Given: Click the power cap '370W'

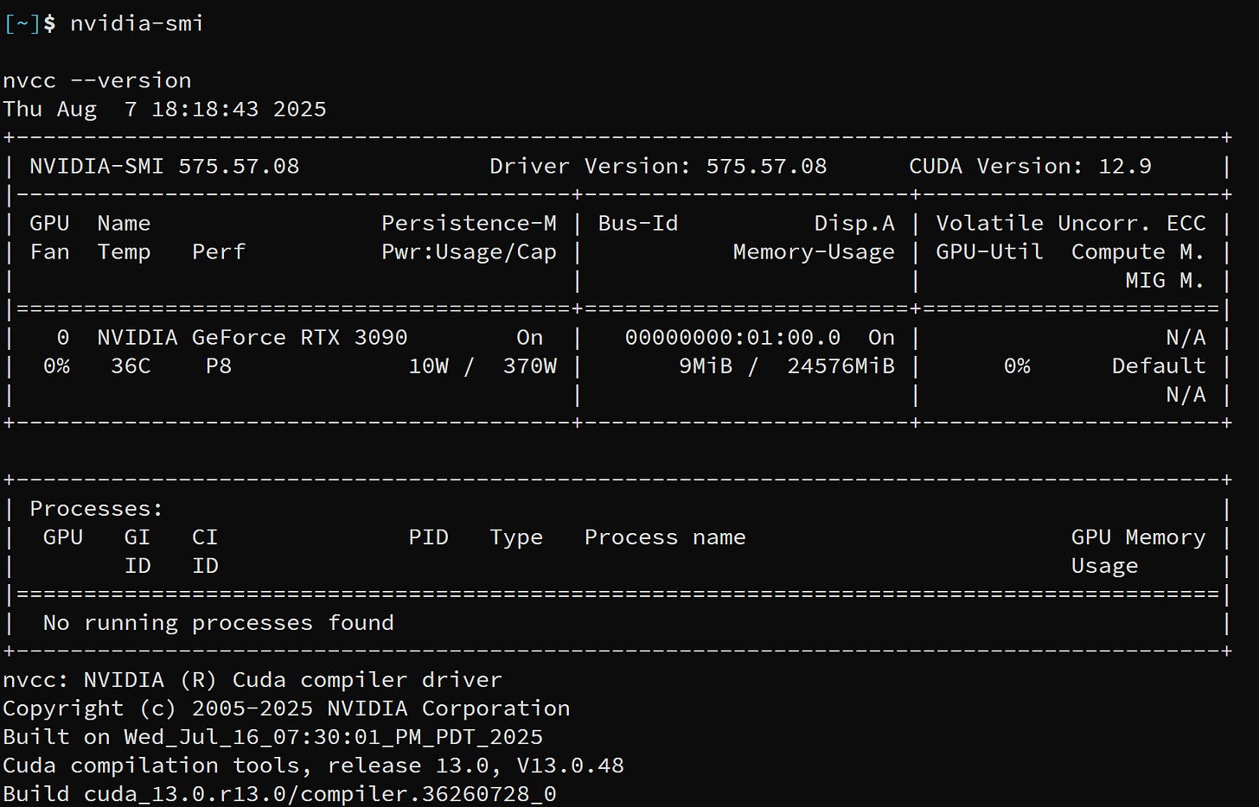Looking at the screenshot, I should (529, 365).
